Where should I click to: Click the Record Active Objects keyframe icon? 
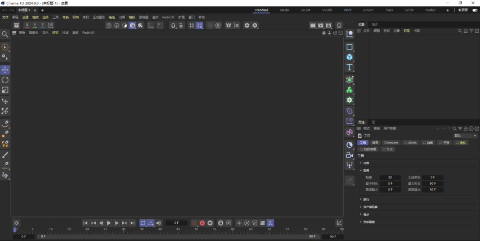tap(194, 223)
